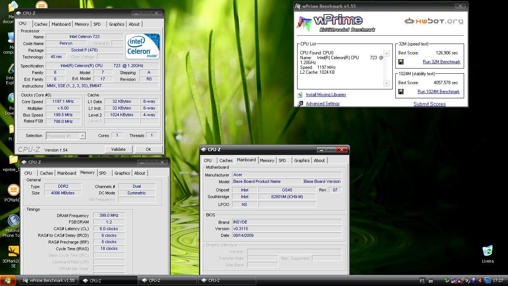This screenshot has height=286, width=508.
Task: Open the hwbot.org logo link
Action: click(434, 21)
